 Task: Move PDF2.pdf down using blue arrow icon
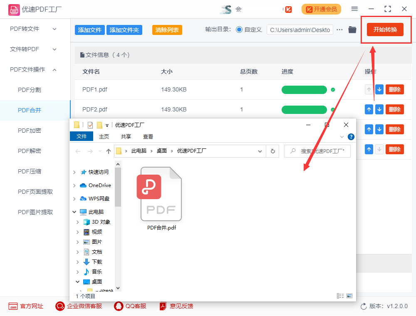pos(379,109)
